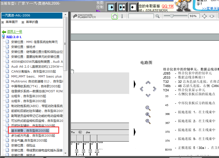Open 制动防抱系统(ABS) entry
219x158 pixels.
click(x=37, y=106)
